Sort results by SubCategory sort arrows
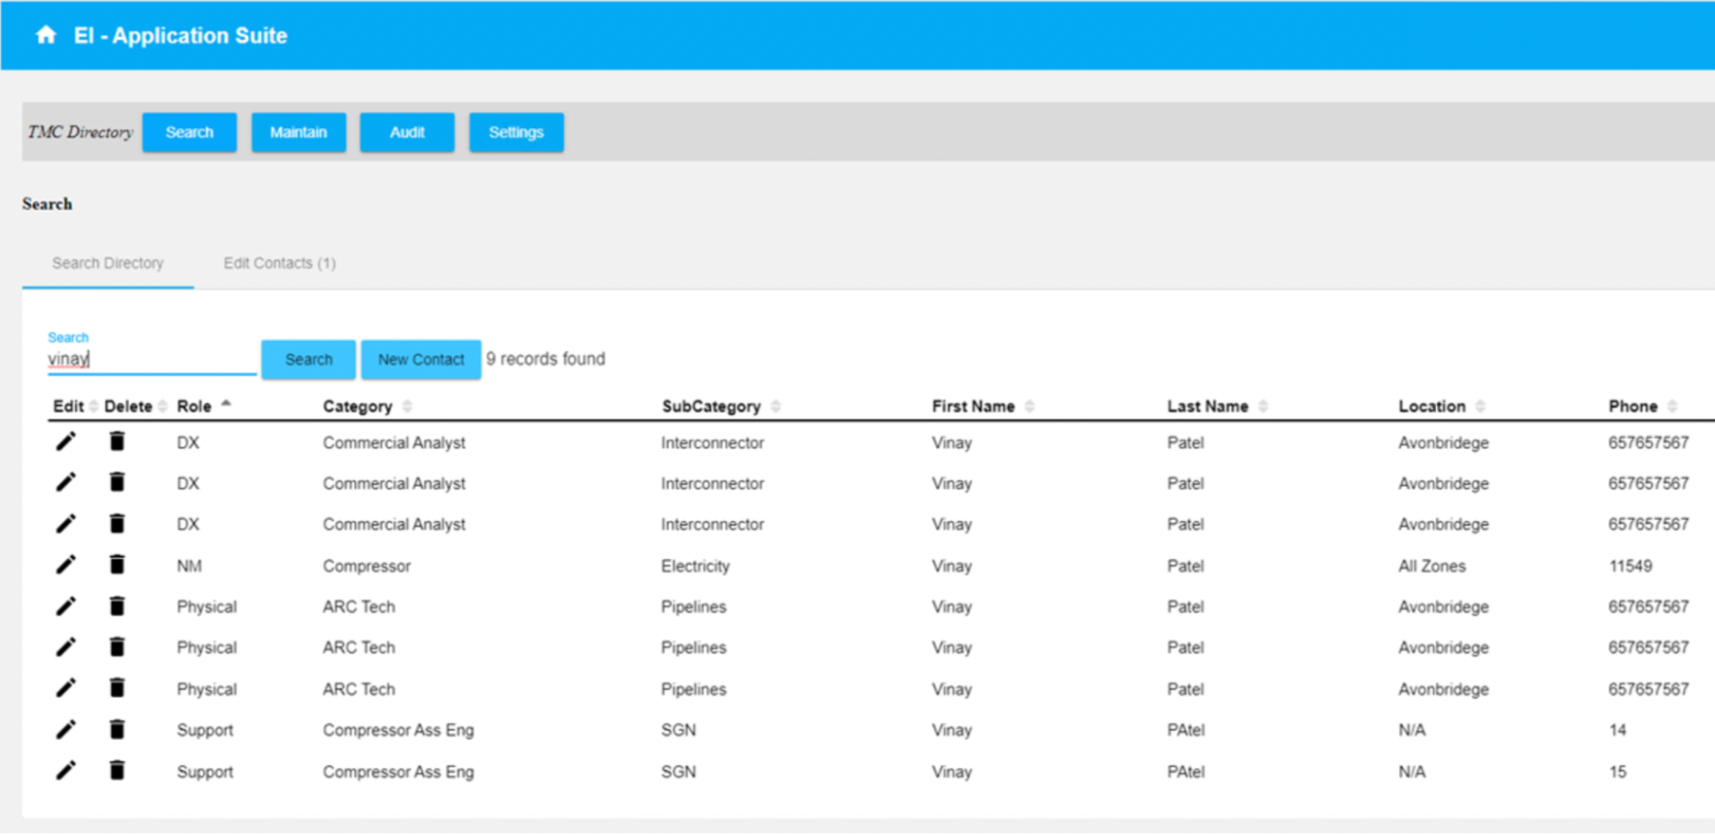The width and height of the screenshot is (1715, 834). [x=776, y=406]
